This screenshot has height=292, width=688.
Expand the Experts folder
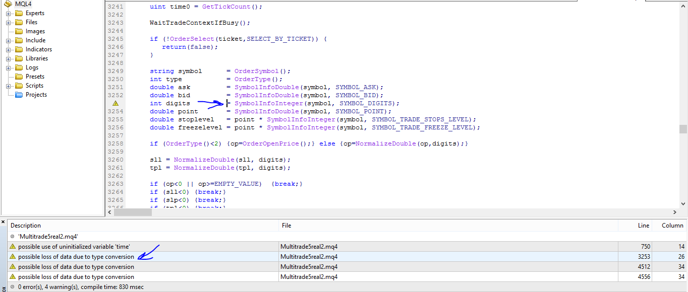click(x=9, y=13)
